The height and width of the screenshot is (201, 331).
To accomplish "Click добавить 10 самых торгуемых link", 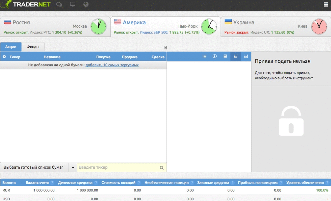I will (x=112, y=65).
